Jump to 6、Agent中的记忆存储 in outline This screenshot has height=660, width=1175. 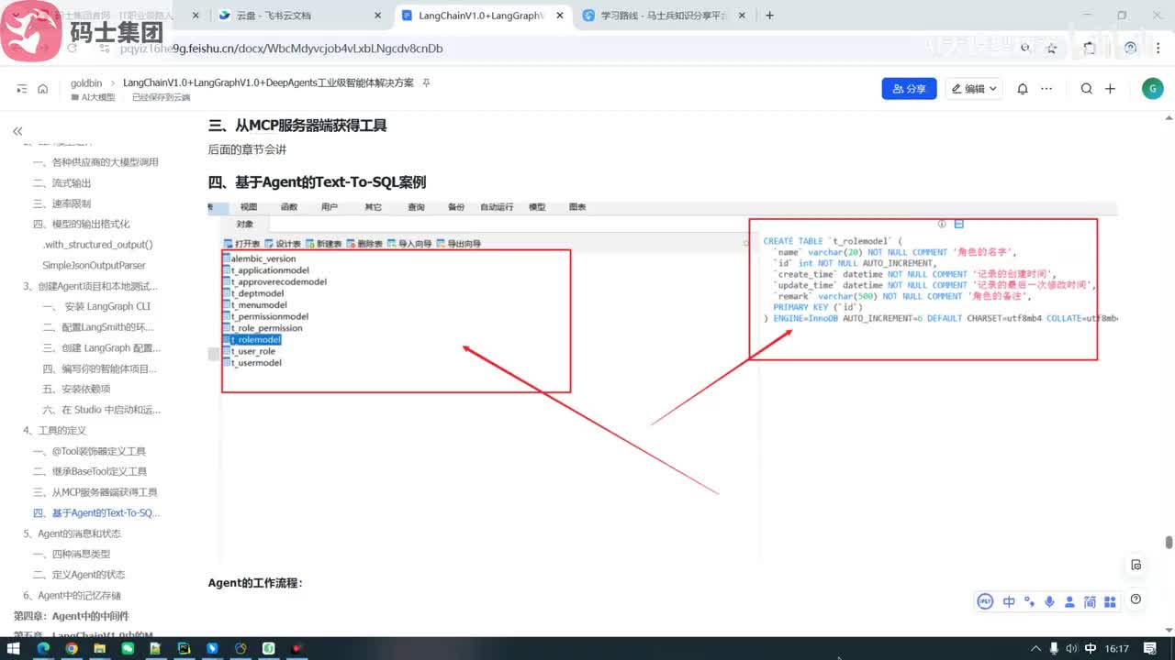tap(72, 595)
